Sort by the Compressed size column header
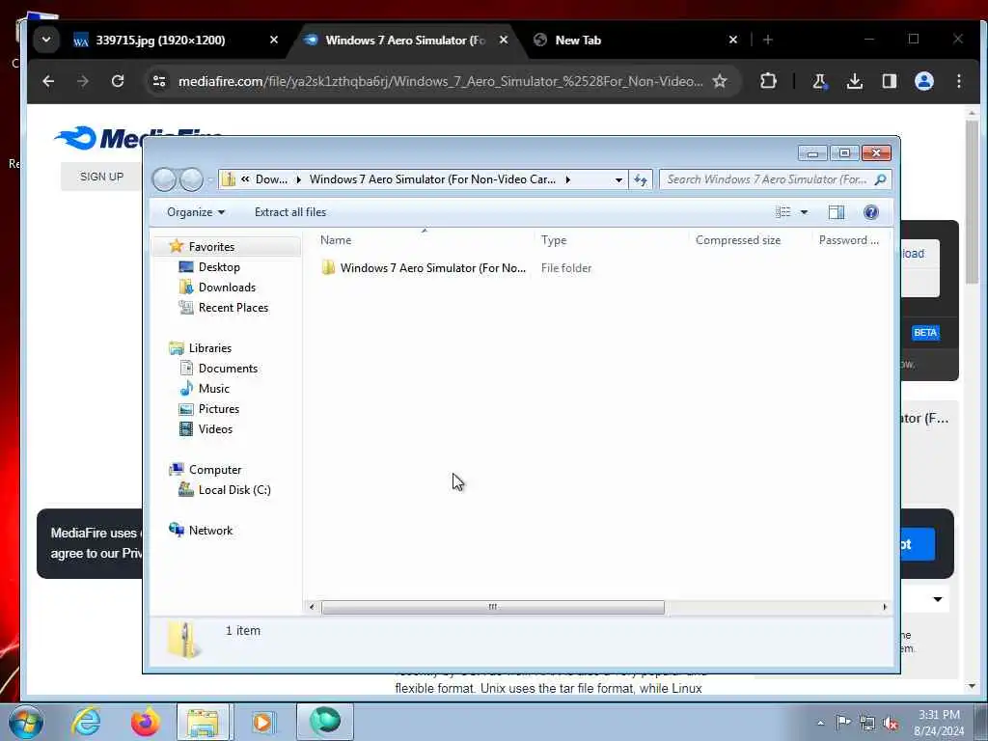 751,240
